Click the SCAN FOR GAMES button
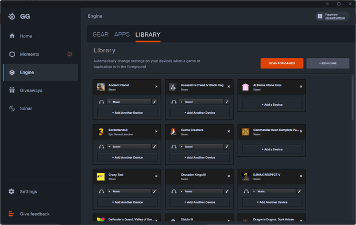Image resolution: width=356 pixels, height=225 pixels. click(x=282, y=63)
